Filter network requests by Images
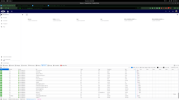Viewport: 179px width, 100px height. (146, 68)
